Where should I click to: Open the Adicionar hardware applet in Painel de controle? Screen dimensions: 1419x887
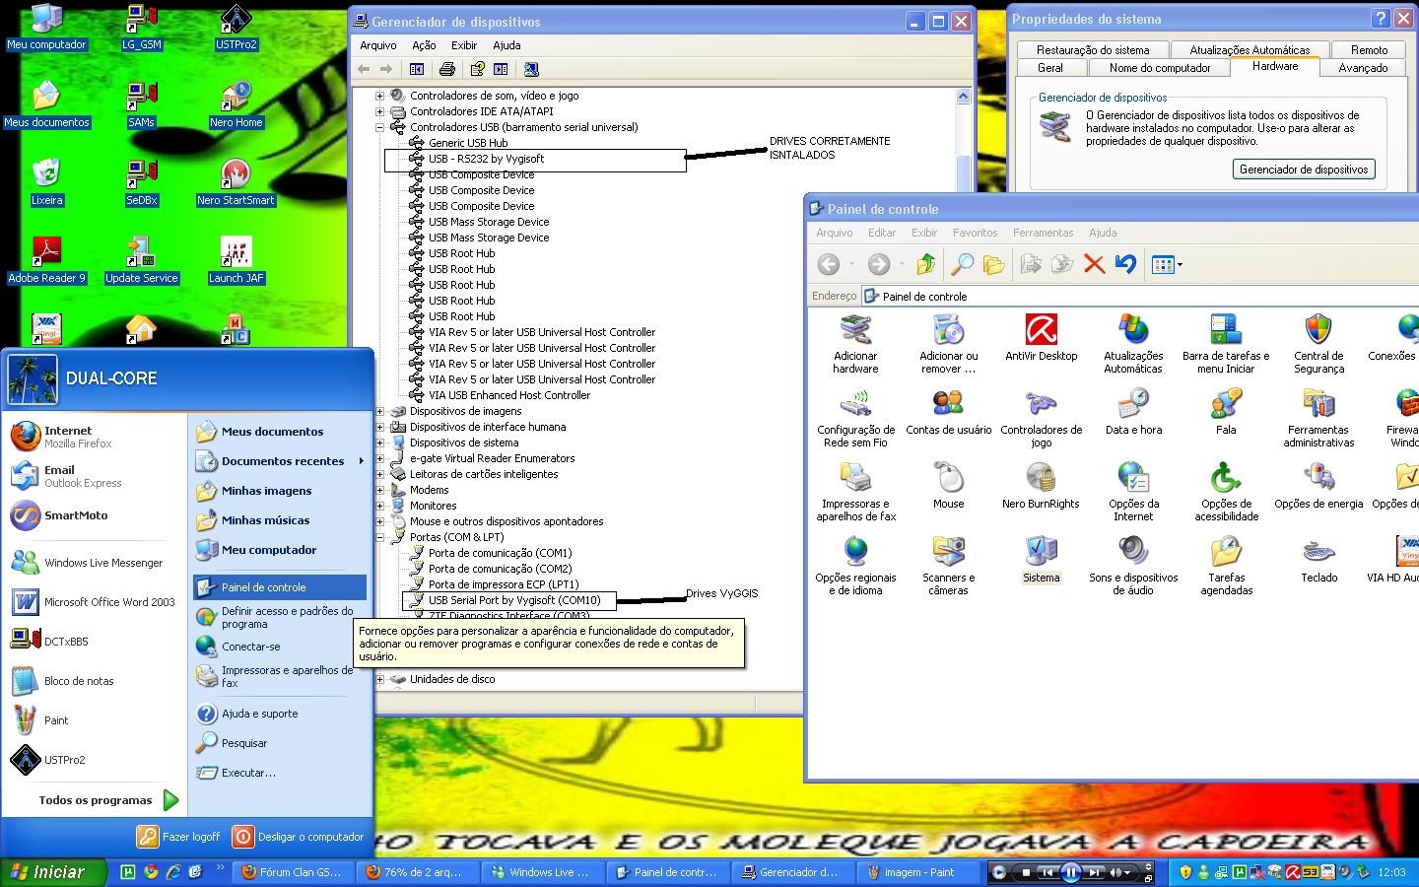[x=855, y=344]
